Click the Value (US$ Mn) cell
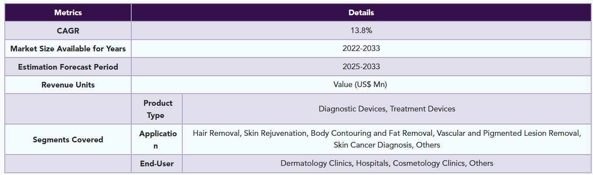 [361, 85]
